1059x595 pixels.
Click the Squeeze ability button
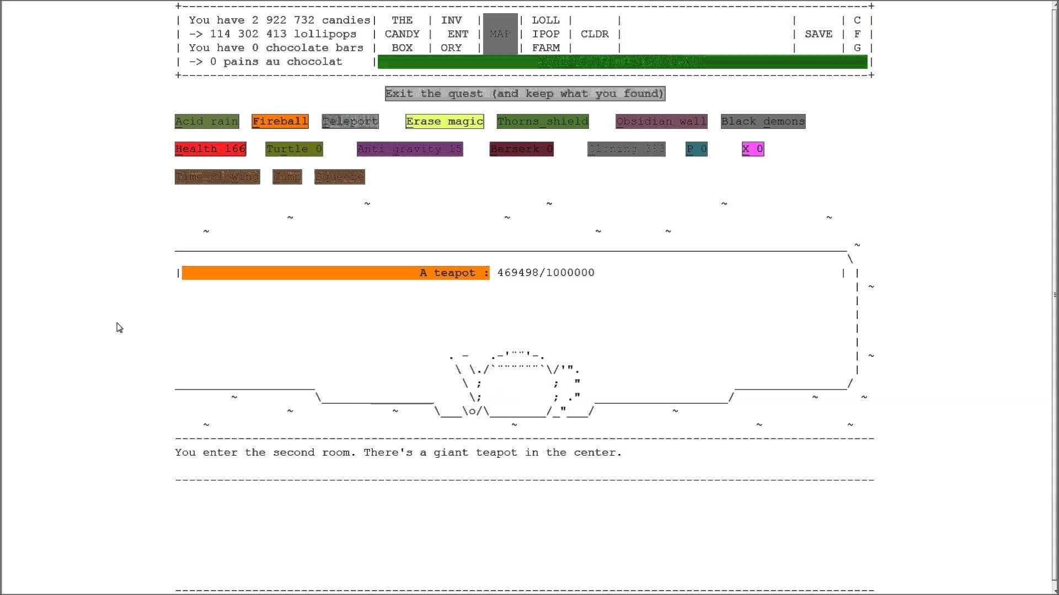(340, 177)
